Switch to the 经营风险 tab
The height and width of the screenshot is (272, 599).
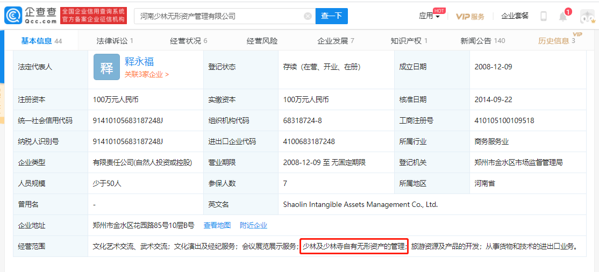click(262, 41)
